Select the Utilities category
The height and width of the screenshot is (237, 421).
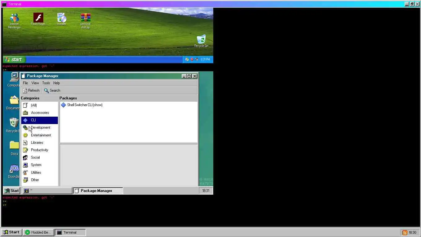tap(40, 173)
